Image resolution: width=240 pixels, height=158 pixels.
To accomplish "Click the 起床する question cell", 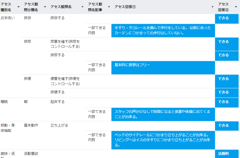I will point(57,102).
